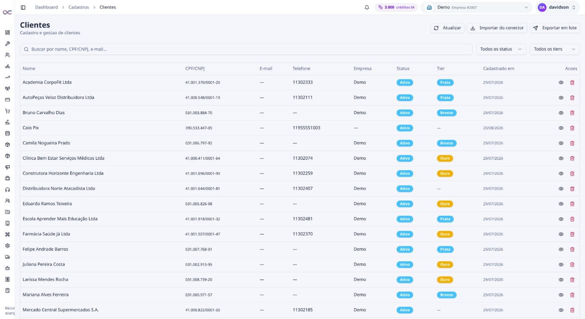Click the Tier column header
The image size is (585, 319).
point(441,69)
